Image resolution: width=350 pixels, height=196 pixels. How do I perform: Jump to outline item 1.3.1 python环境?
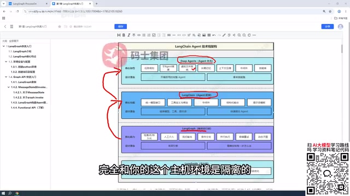24,66
